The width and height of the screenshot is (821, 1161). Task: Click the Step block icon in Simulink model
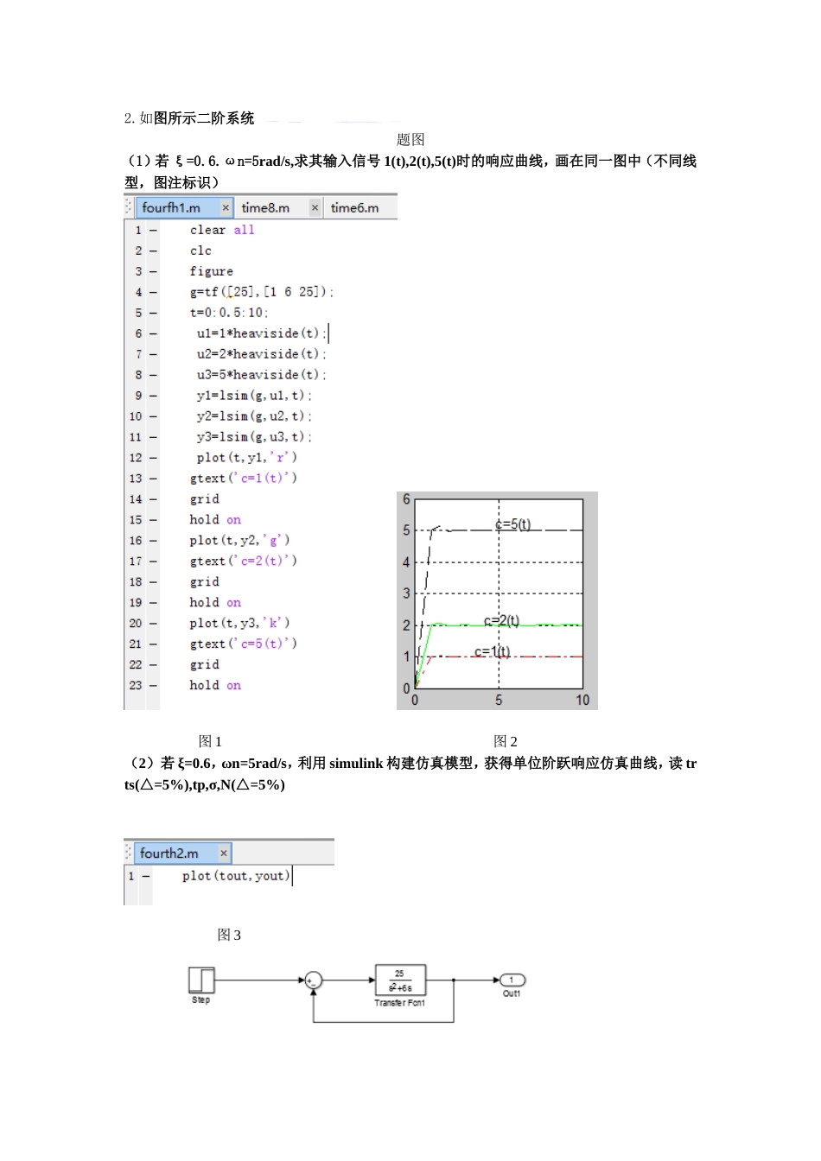coord(201,980)
